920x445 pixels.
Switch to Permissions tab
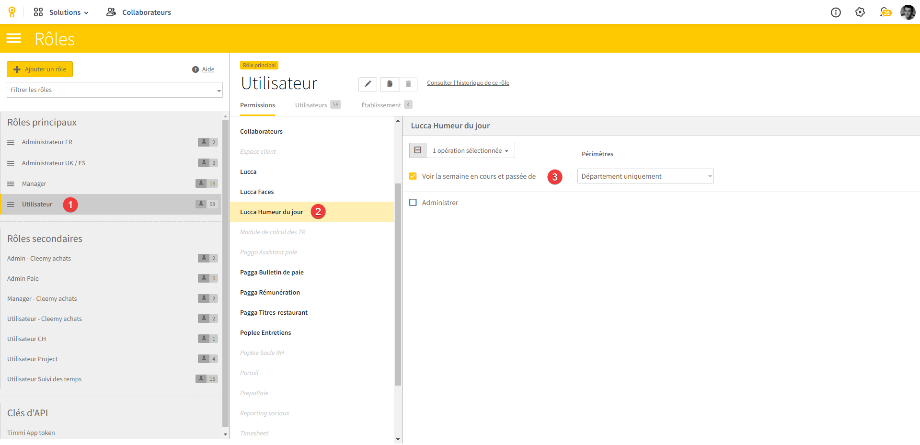tap(257, 105)
